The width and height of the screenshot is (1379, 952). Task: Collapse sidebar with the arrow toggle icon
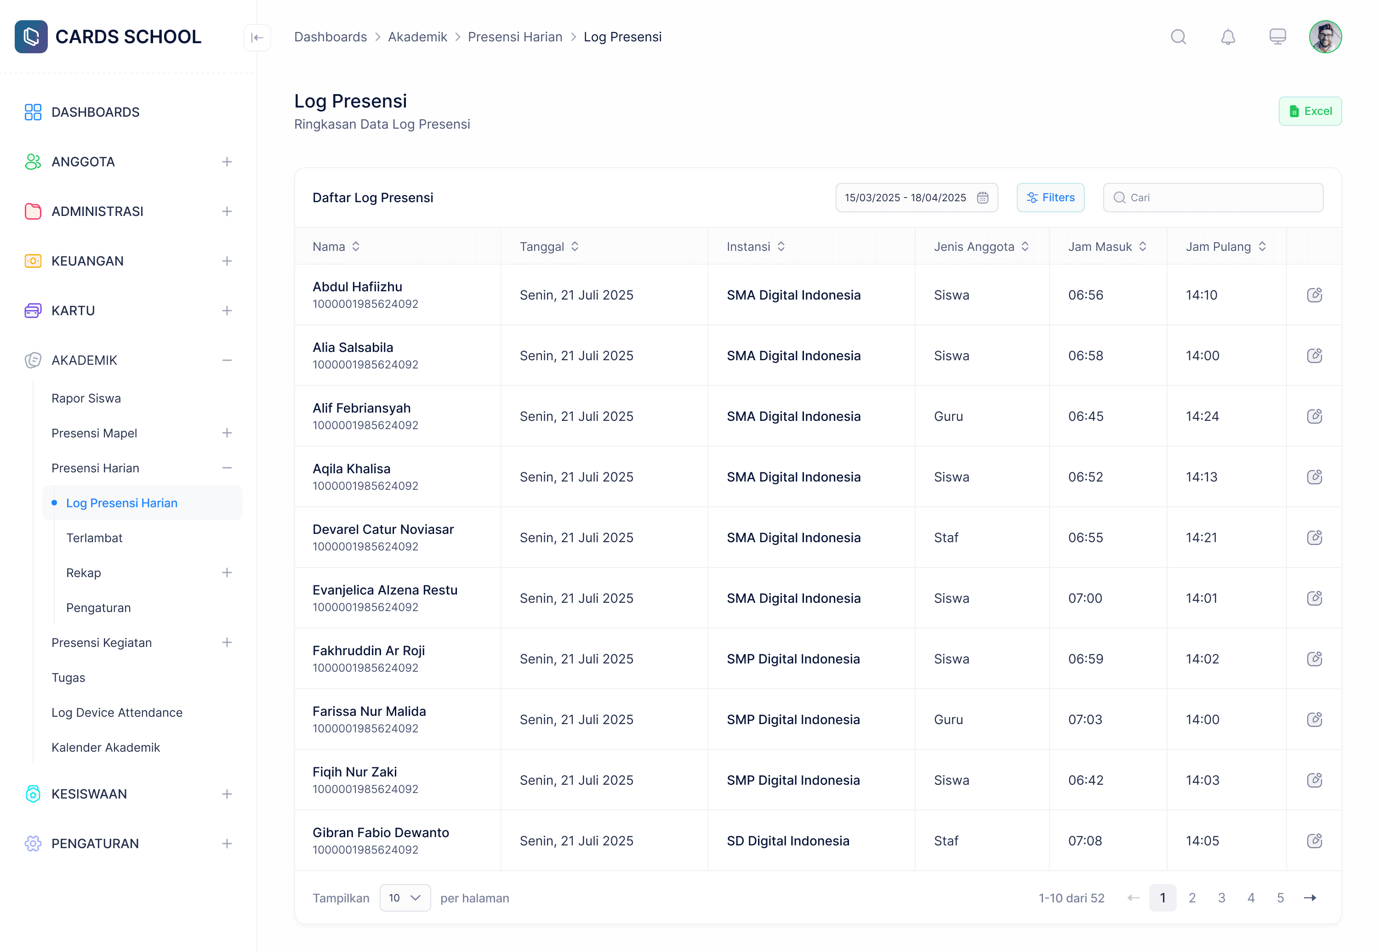(257, 38)
